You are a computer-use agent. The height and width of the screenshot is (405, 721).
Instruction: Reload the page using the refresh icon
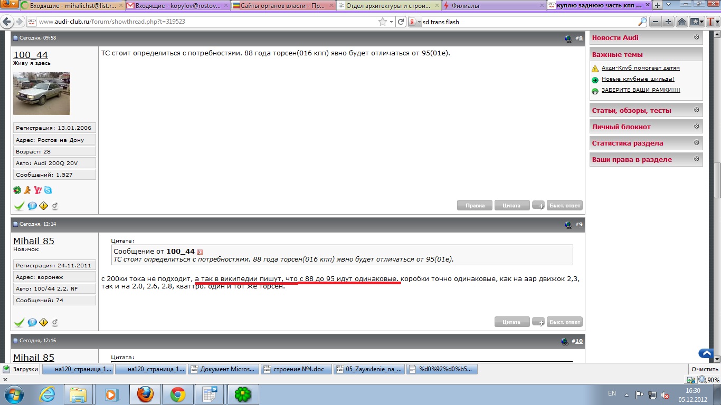tap(401, 22)
